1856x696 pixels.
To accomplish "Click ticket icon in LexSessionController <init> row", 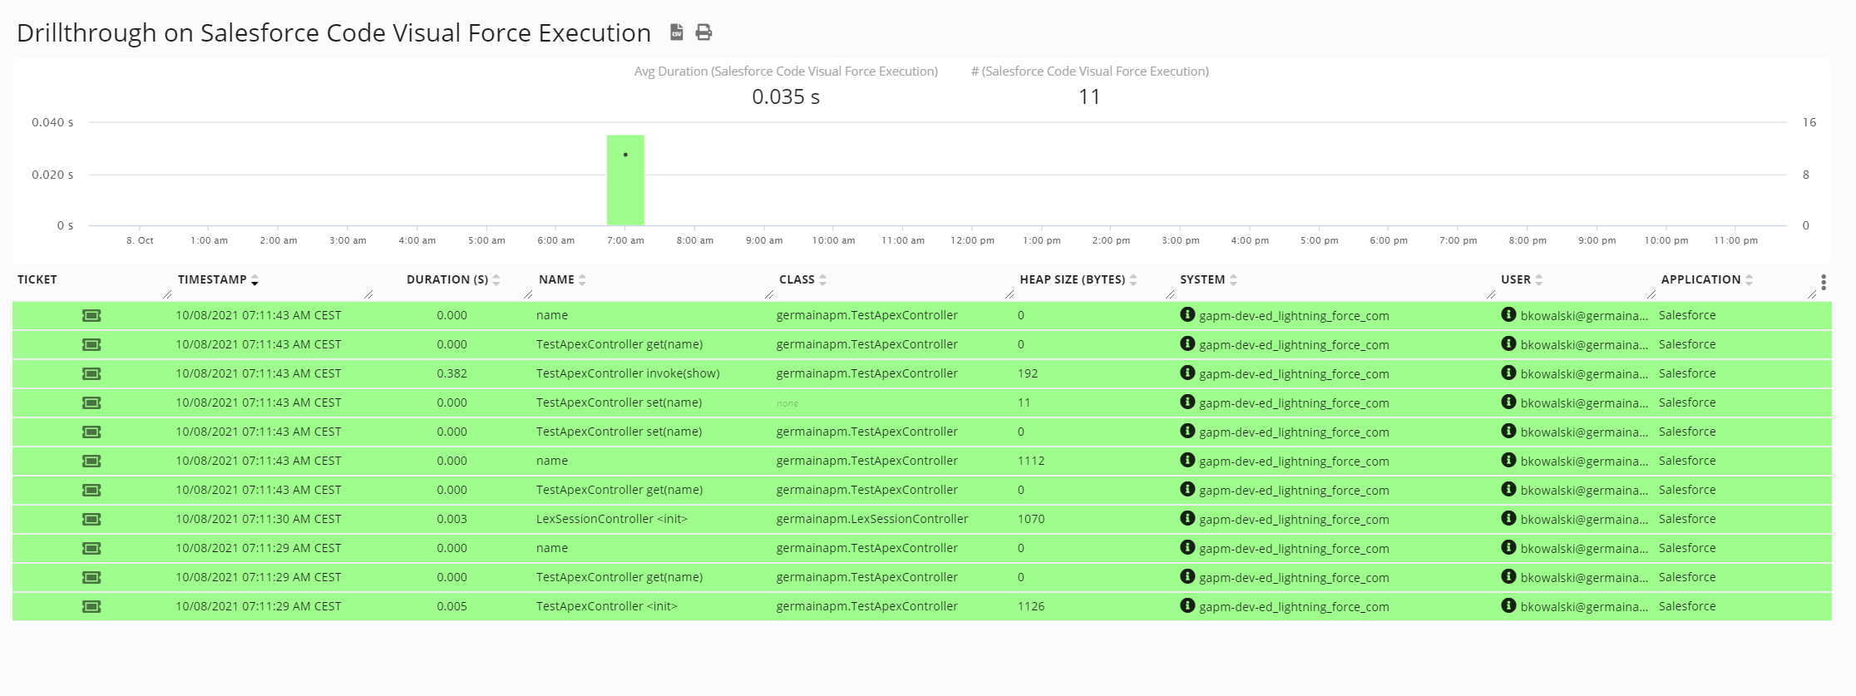I will [91, 520].
